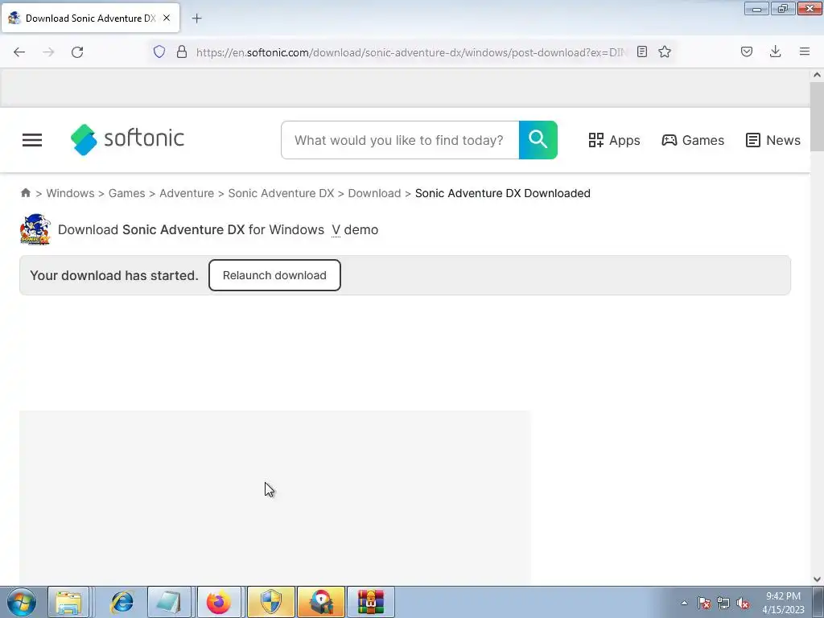
Task: Go to the Windows breadcrumb link
Action: [71, 193]
